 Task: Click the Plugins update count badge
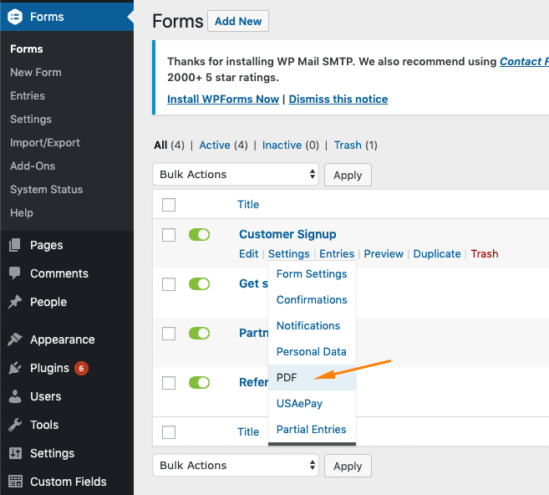[81, 368]
